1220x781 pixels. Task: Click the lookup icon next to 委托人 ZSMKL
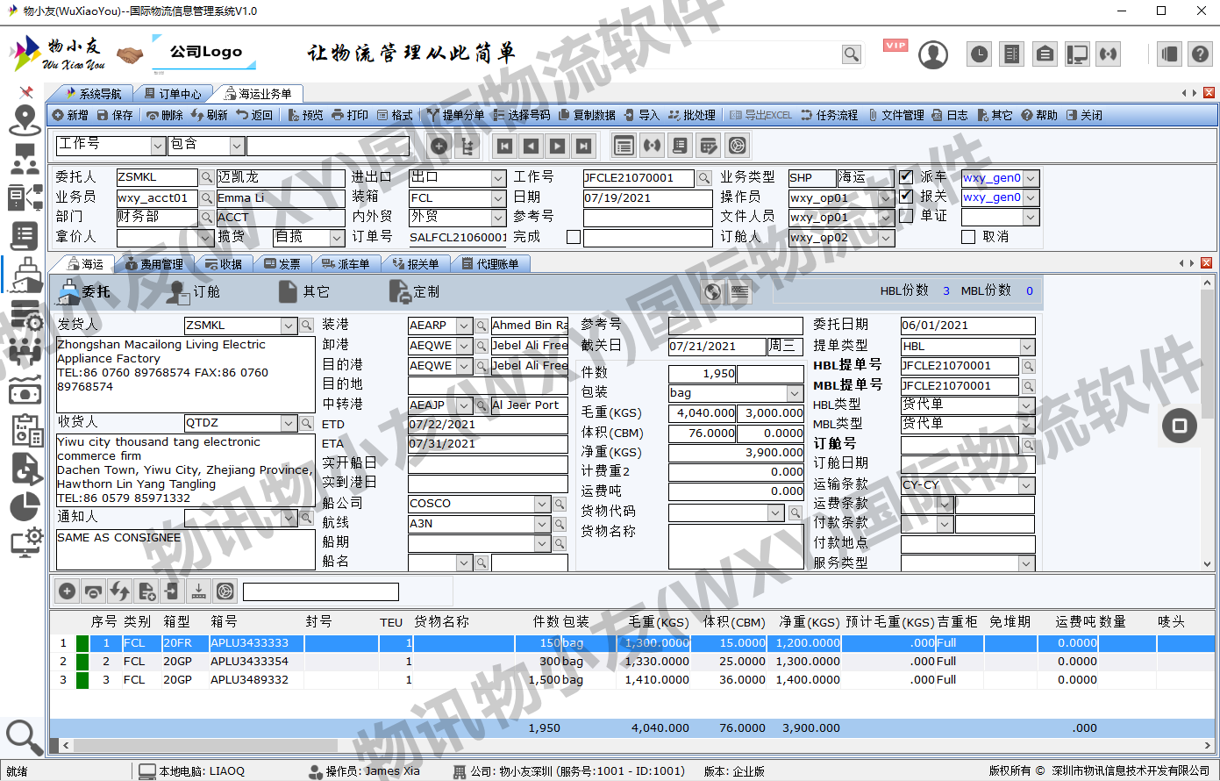pyautogui.click(x=207, y=177)
